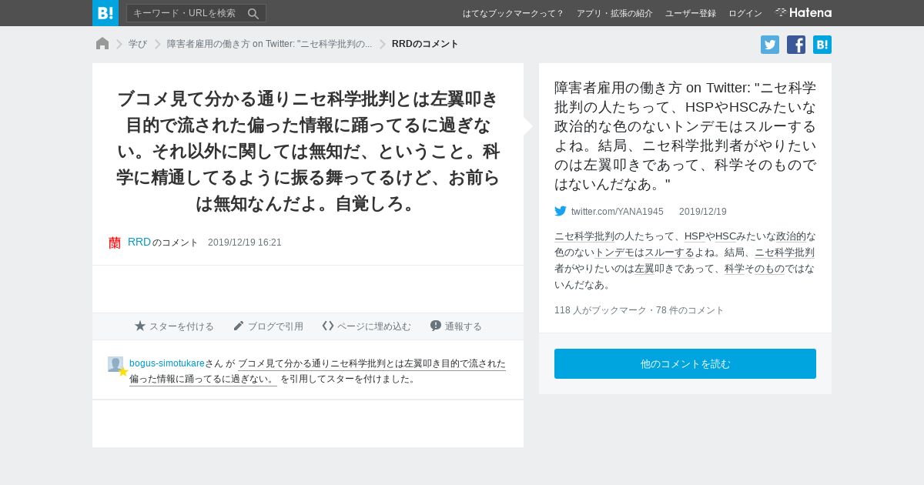
Task: Open the HSP keyword link
Action: point(695,236)
